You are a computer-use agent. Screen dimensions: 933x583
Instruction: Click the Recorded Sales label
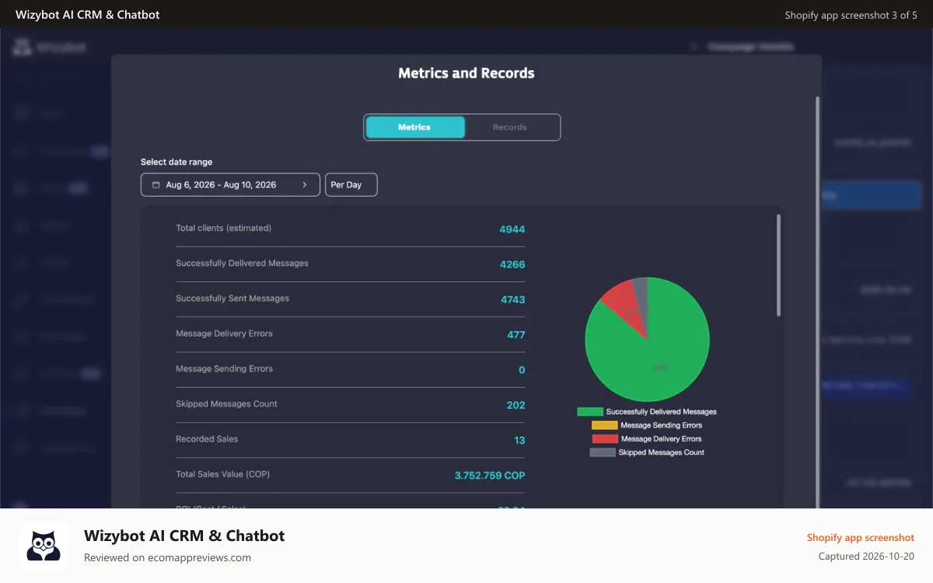click(x=207, y=439)
